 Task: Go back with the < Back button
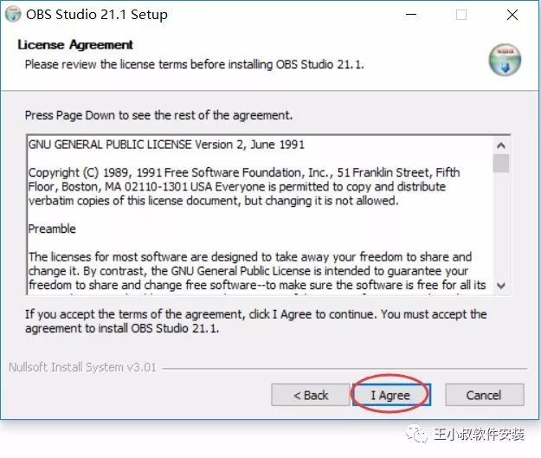coord(310,395)
